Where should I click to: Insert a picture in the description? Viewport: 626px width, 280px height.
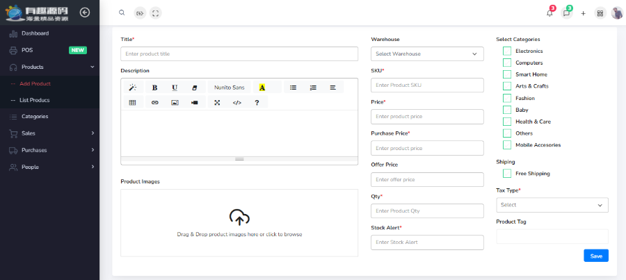(175, 102)
